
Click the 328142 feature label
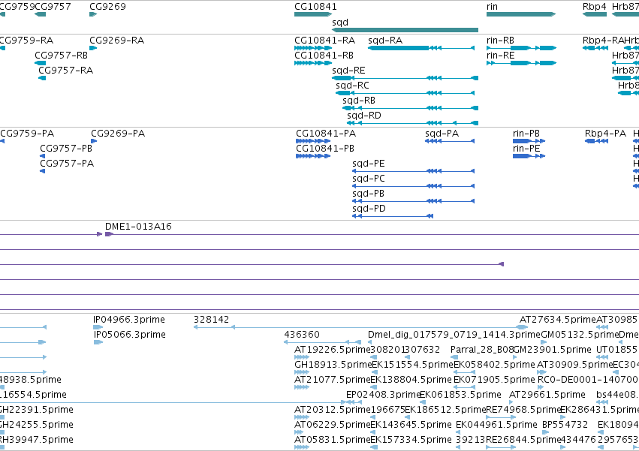tap(211, 320)
